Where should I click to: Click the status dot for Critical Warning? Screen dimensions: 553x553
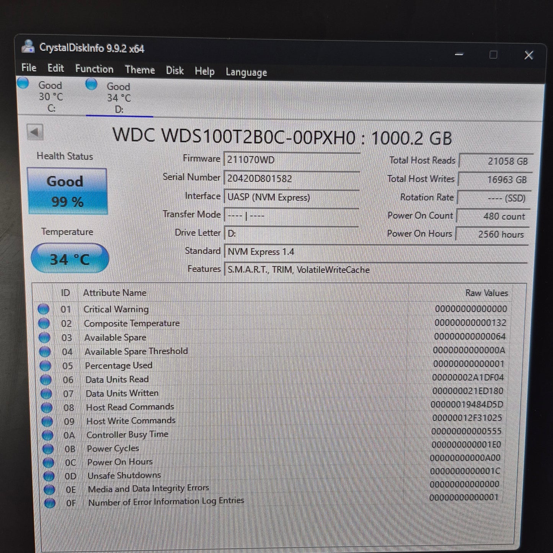tap(44, 309)
